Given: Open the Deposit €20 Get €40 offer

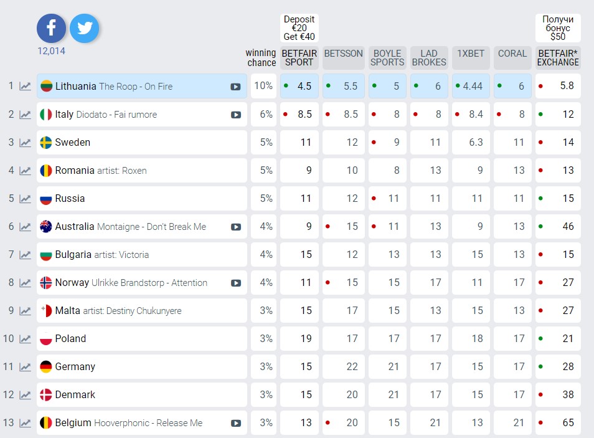Looking at the screenshot, I should tap(299, 28).
